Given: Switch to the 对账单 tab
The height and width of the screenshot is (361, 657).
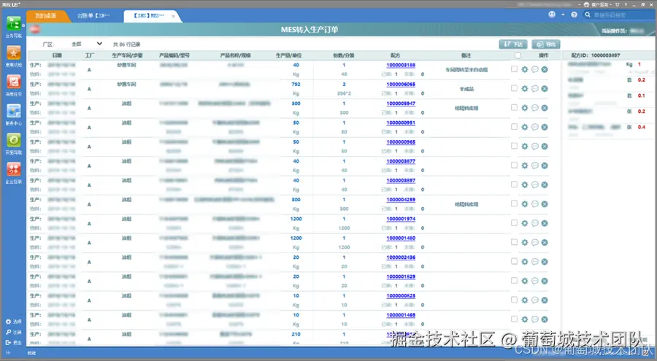Looking at the screenshot, I should (x=93, y=16).
